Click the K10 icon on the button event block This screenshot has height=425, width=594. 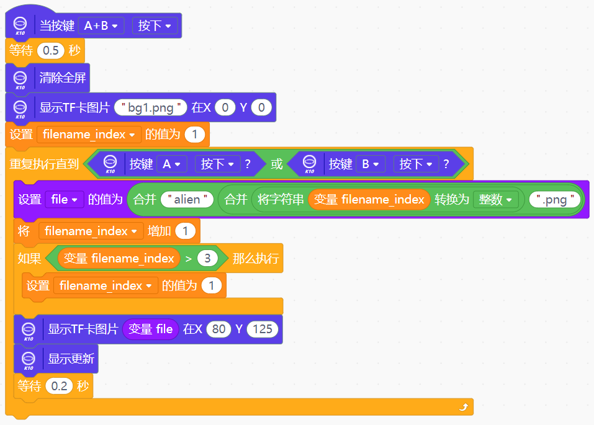(x=20, y=26)
